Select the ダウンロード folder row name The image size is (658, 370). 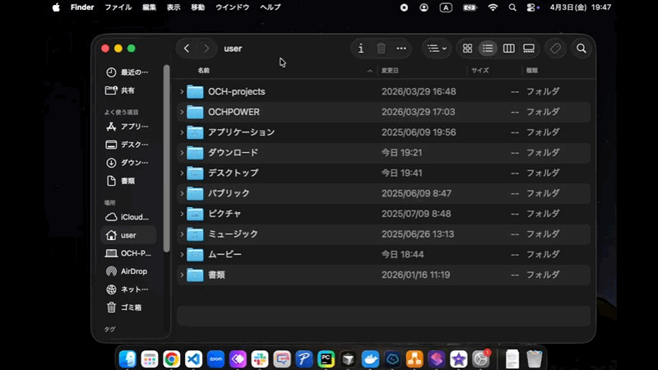click(233, 153)
